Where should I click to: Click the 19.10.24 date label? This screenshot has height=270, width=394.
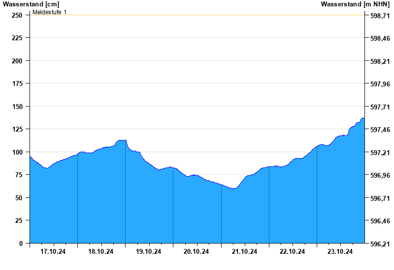(149, 252)
